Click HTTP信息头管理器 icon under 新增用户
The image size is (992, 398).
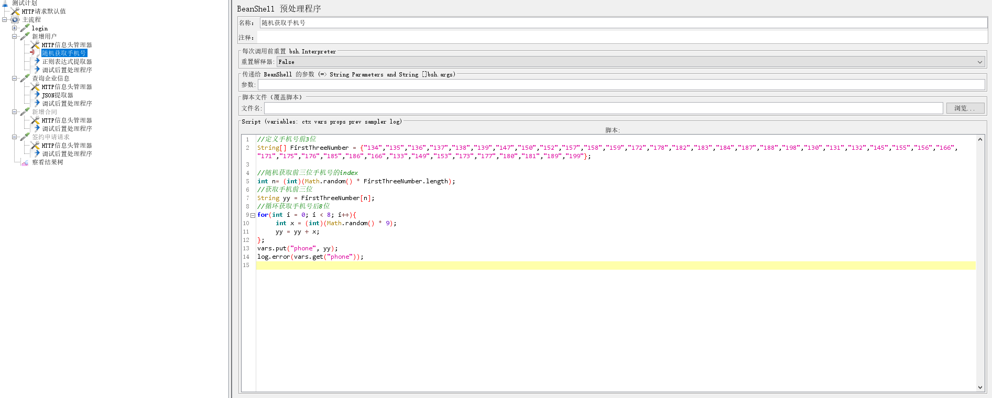[35, 45]
